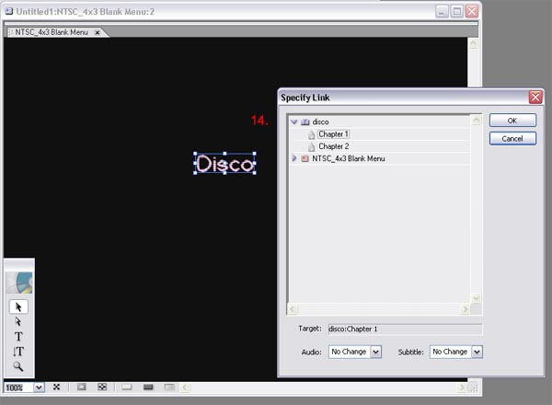552x405 pixels.
Task: Show normal subpicture highlight state
Action: coord(127,387)
